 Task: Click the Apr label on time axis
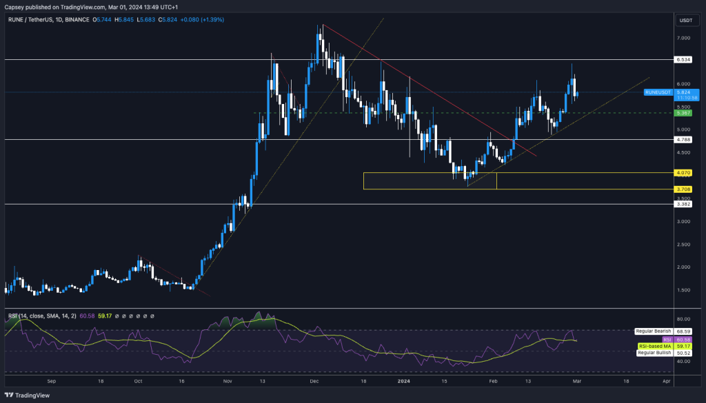[x=667, y=382]
